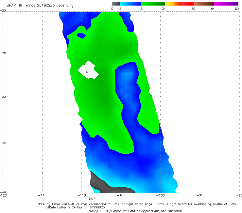Click the yellow-orange segment of the color bar
Viewport: 242px width, 213px height.
click(174, 4)
